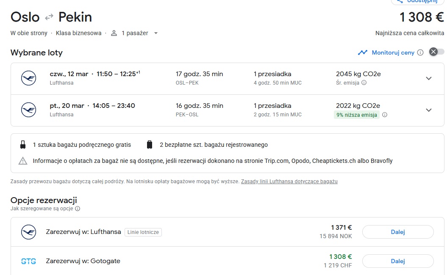
Task: Open info icon next to Monitoruj ceny
Action: pyautogui.click(x=420, y=52)
